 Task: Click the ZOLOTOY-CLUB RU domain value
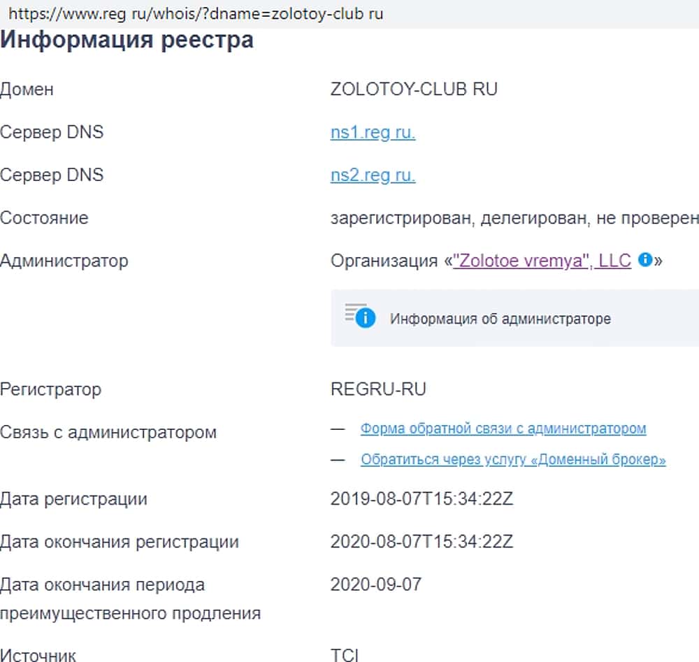[414, 89]
